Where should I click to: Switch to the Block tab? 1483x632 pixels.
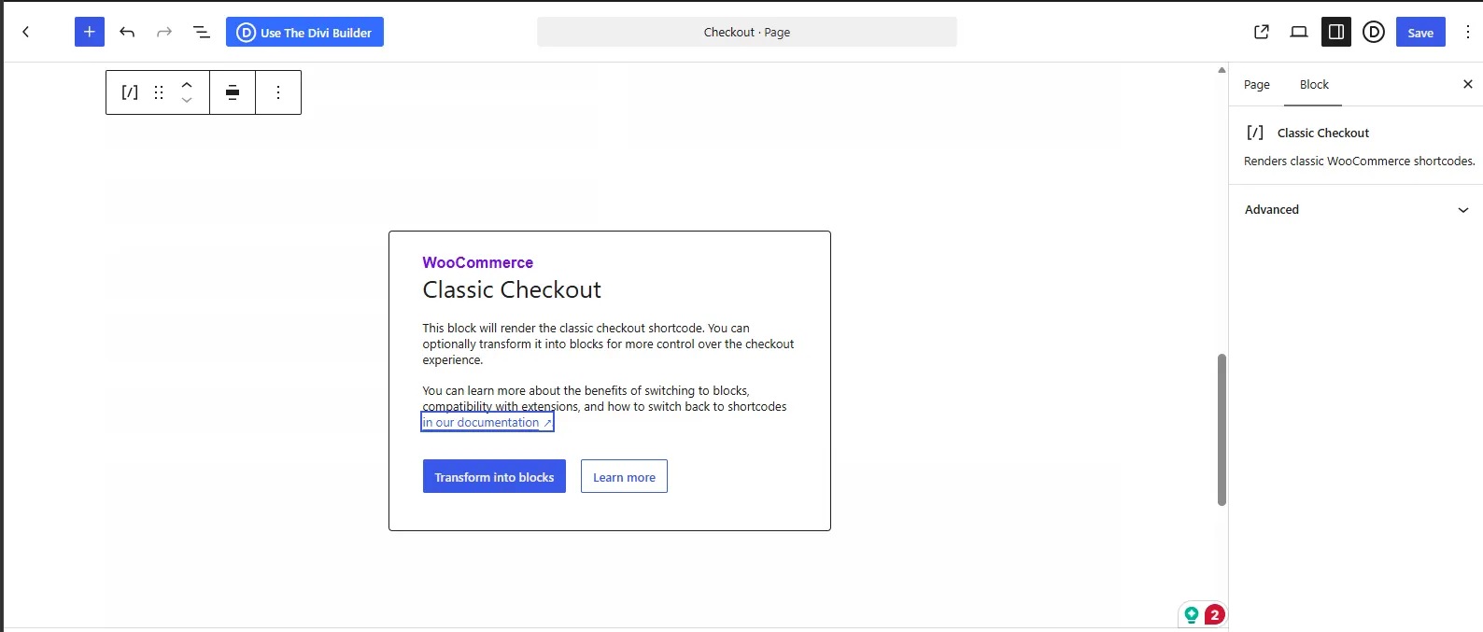click(x=1314, y=85)
